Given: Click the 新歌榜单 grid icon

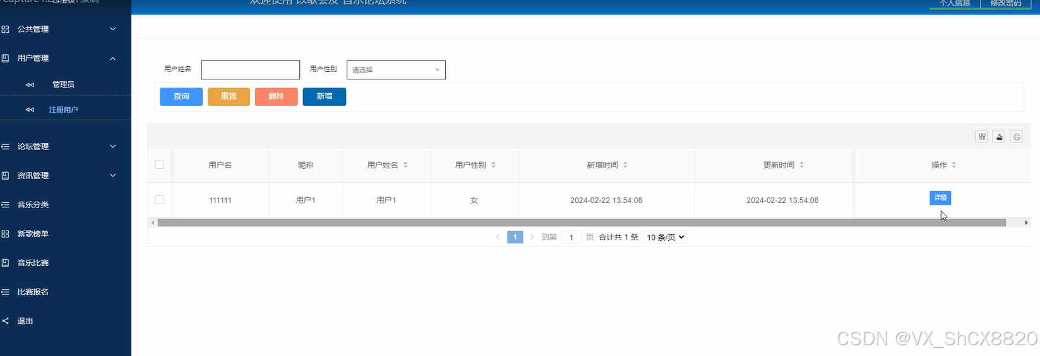Looking at the screenshot, I should pyautogui.click(x=5, y=234).
